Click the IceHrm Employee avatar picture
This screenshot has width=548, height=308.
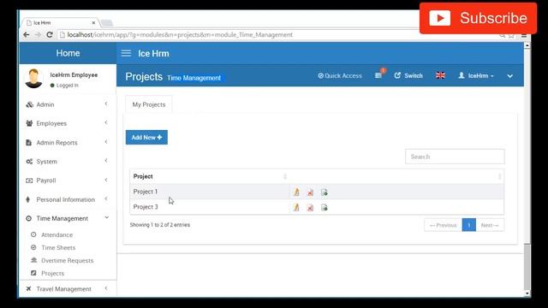[34, 79]
